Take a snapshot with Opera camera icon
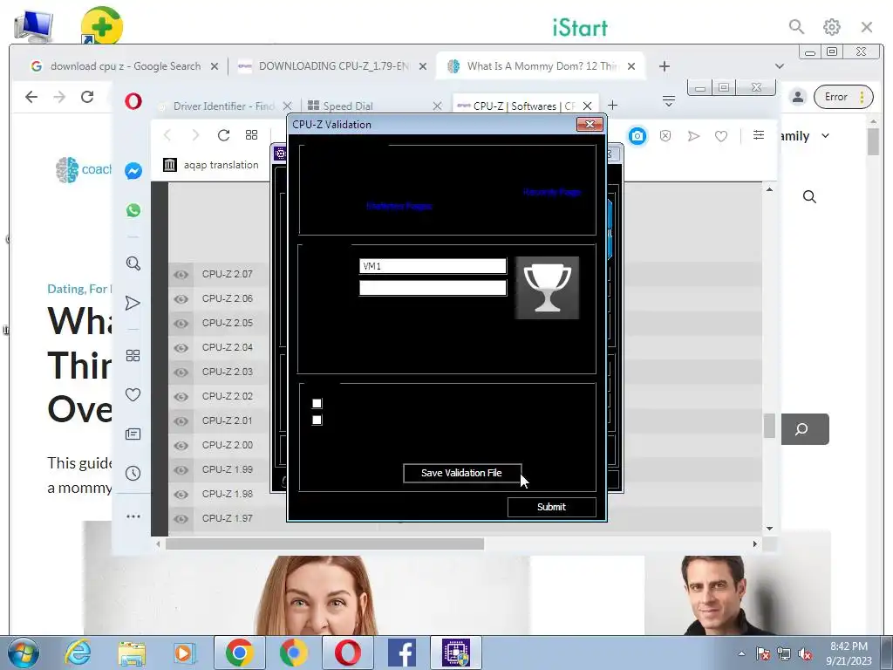The height and width of the screenshot is (670, 893). 637,136
